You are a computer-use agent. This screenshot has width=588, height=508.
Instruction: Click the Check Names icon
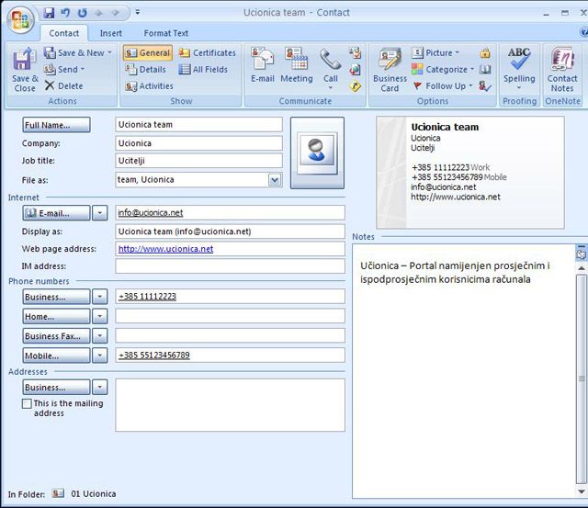(x=485, y=86)
